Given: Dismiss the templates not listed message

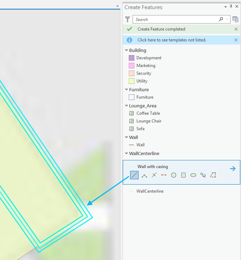Looking at the screenshot, I should (x=236, y=40).
